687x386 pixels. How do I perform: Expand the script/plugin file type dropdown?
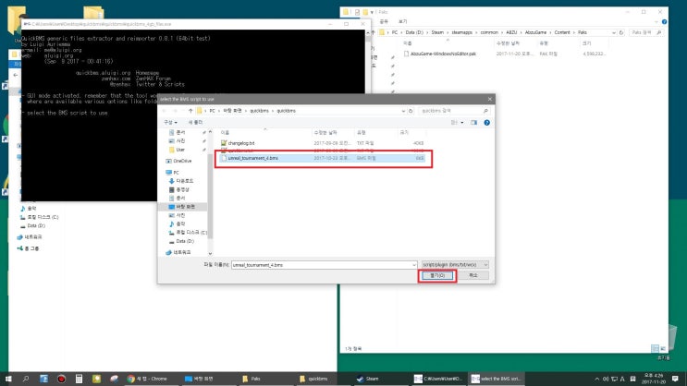[460, 263]
